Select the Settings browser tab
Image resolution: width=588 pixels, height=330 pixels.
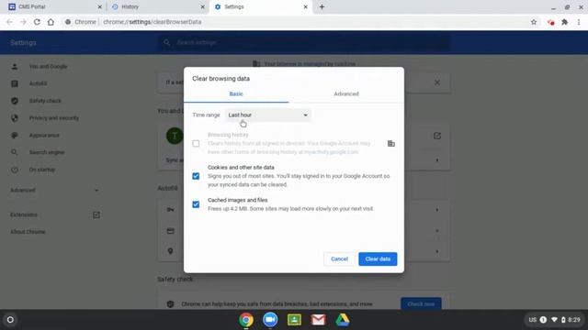261,6
